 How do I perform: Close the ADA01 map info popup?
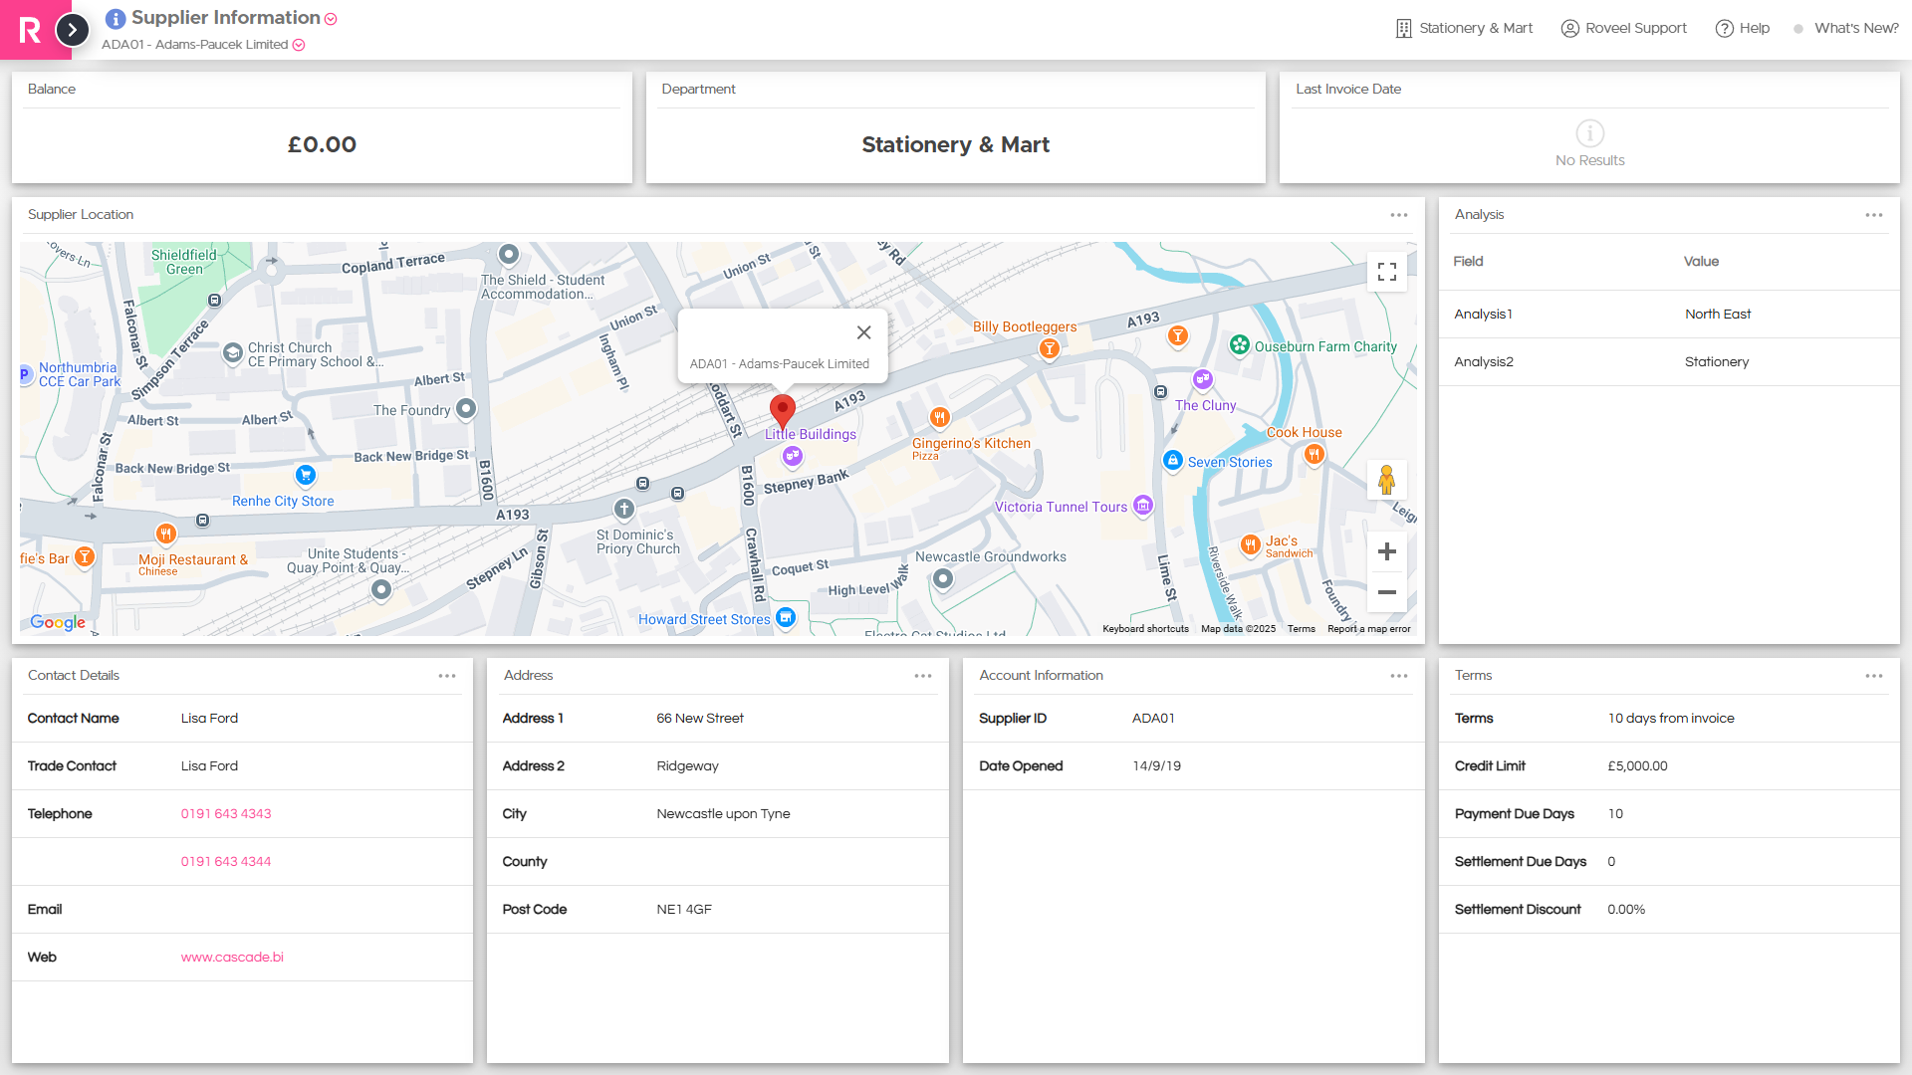pyautogui.click(x=864, y=332)
